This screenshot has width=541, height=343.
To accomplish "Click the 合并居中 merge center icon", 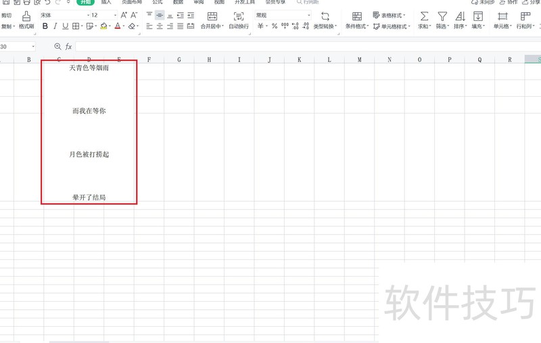I will tap(212, 16).
